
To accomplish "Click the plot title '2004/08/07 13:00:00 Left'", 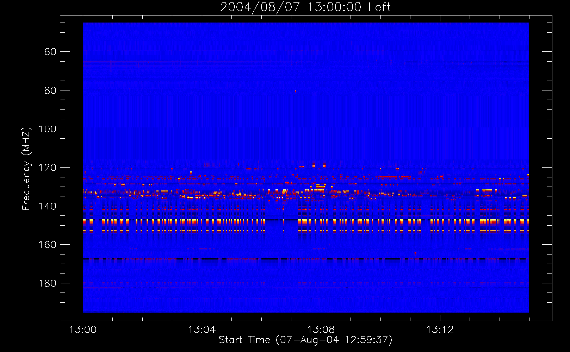I will pos(305,7).
